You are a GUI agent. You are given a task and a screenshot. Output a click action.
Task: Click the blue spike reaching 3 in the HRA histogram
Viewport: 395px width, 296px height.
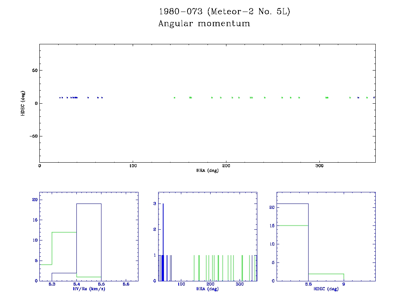tap(163, 231)
